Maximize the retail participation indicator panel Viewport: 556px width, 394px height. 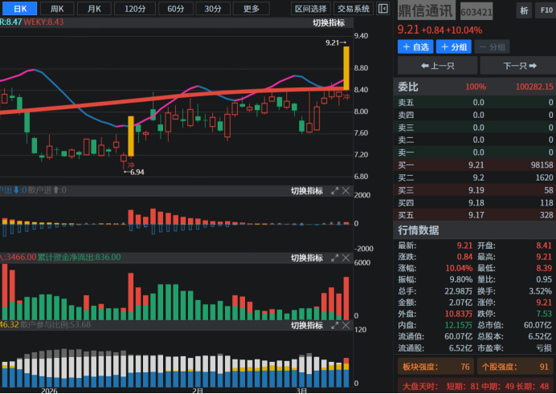click(334, 326)
